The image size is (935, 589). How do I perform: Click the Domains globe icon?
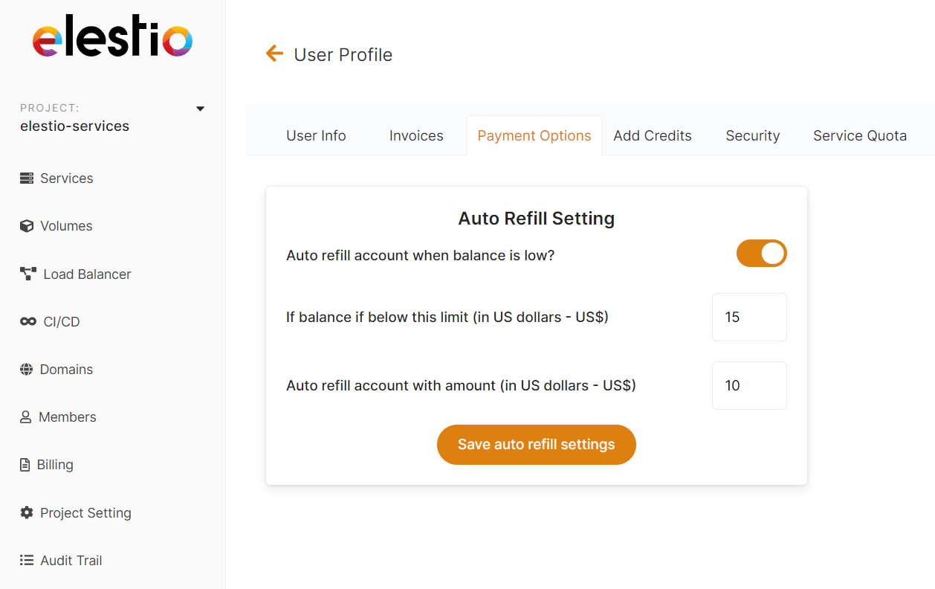[x=27, y=370]
